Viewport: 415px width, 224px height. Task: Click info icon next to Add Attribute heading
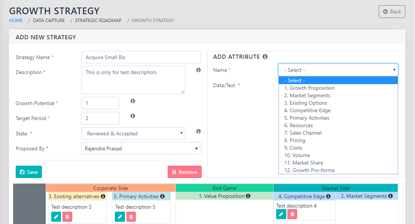coord(265,57)
